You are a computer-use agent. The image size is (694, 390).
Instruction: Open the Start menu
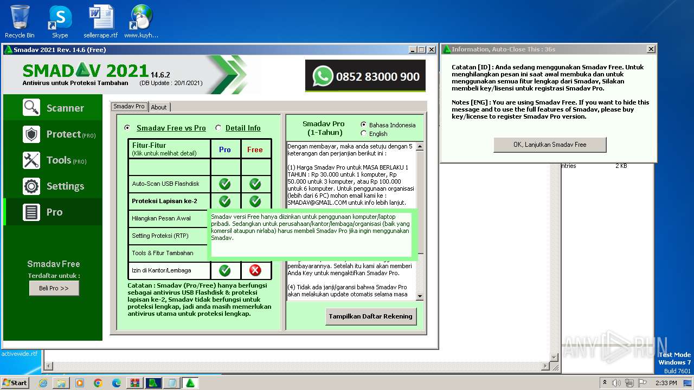15,383
